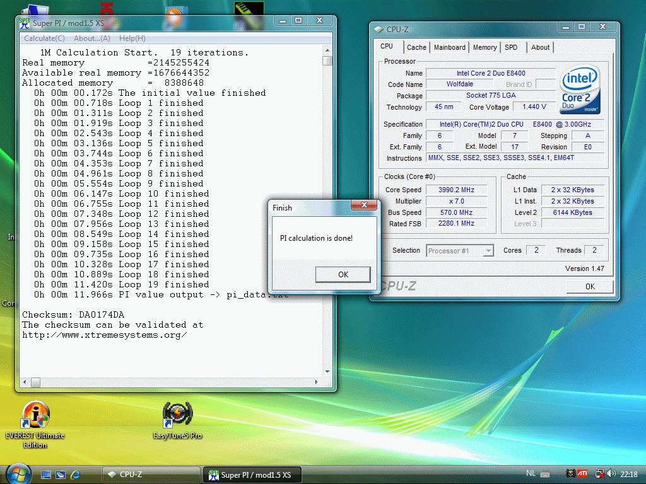Open the Help(H) menu in Super PI
This screenshot has height=484, width=646.
click(132, 38)
